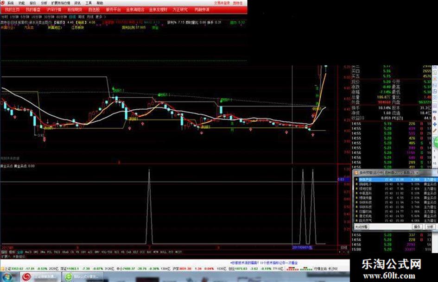
Task: Select the RSI indicator tab
Action: click(116, 252)
